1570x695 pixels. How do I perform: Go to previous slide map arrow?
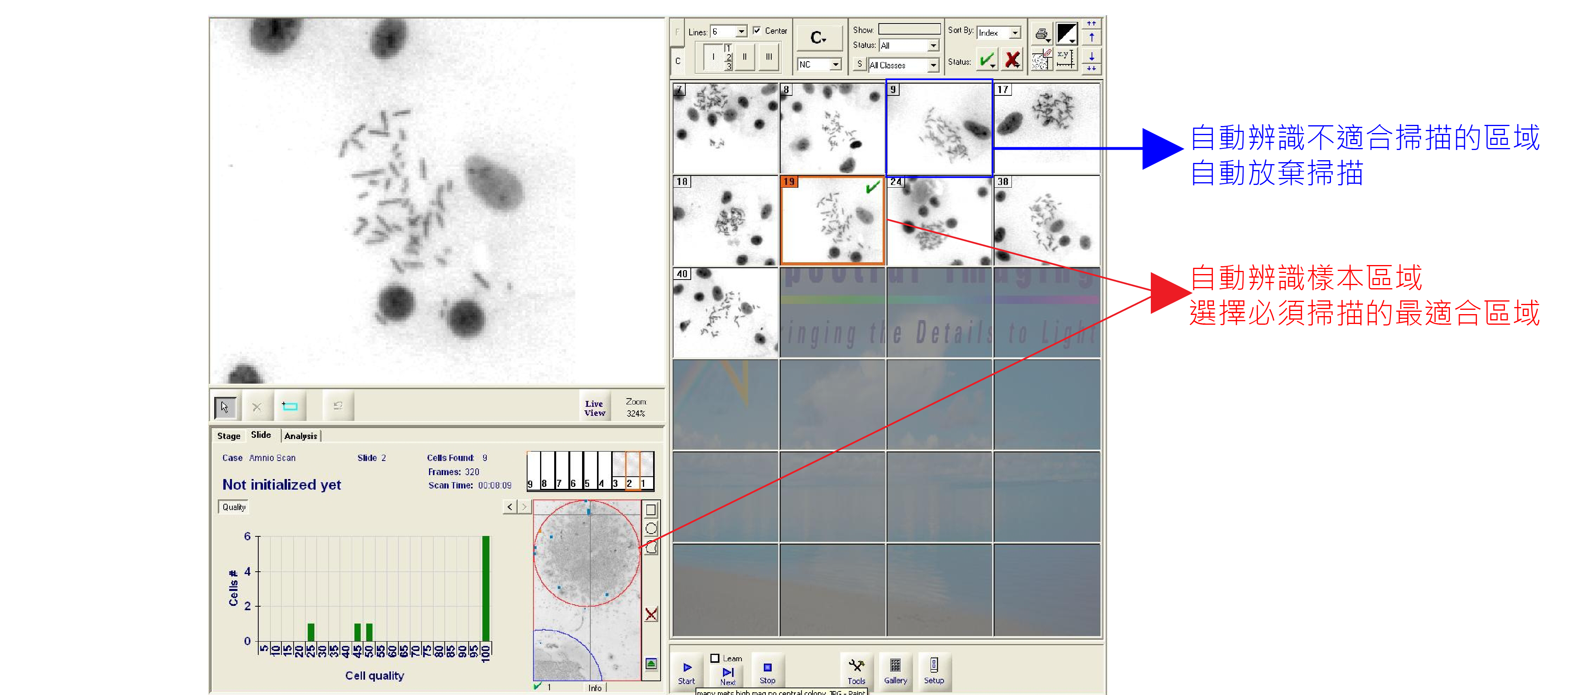click(x=509, y=507)
